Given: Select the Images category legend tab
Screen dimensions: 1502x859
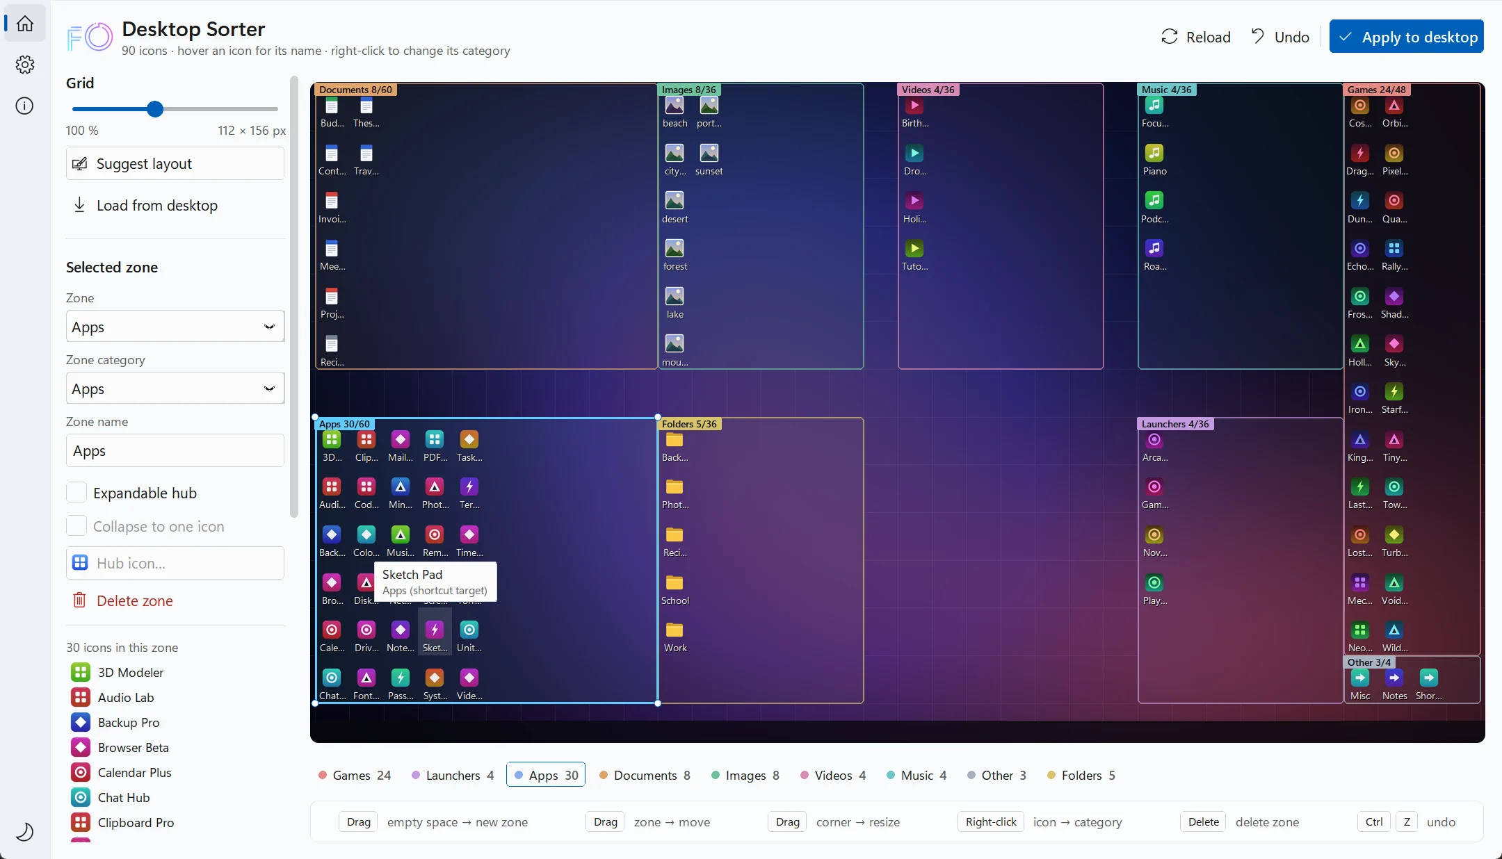Looking at the screenshot, I should (x=745, y=775).
